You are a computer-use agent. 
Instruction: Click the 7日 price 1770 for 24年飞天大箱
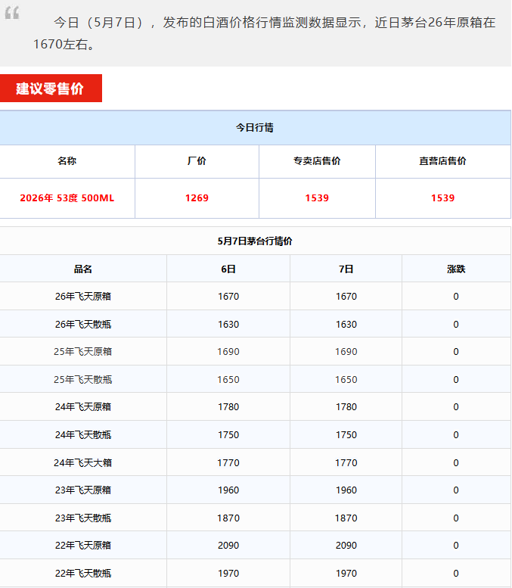tap(346, 462)
